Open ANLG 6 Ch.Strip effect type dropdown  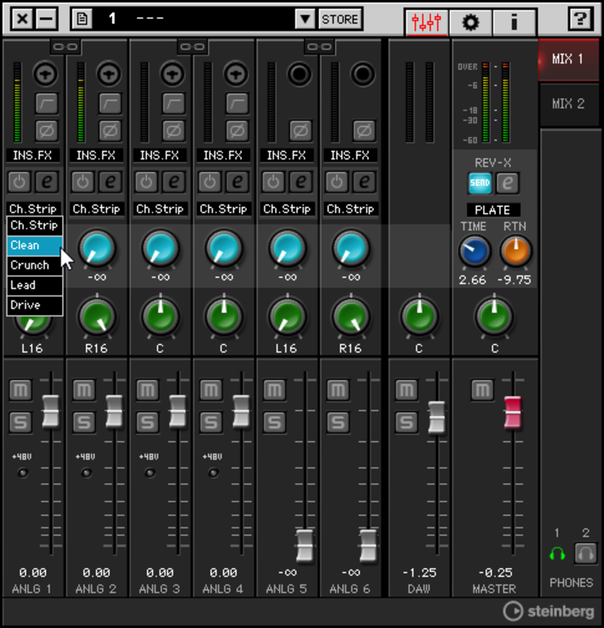[350, 209]
